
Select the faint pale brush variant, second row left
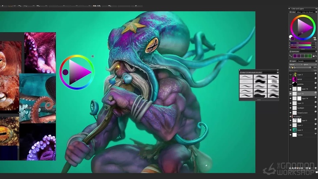[246, 81]
